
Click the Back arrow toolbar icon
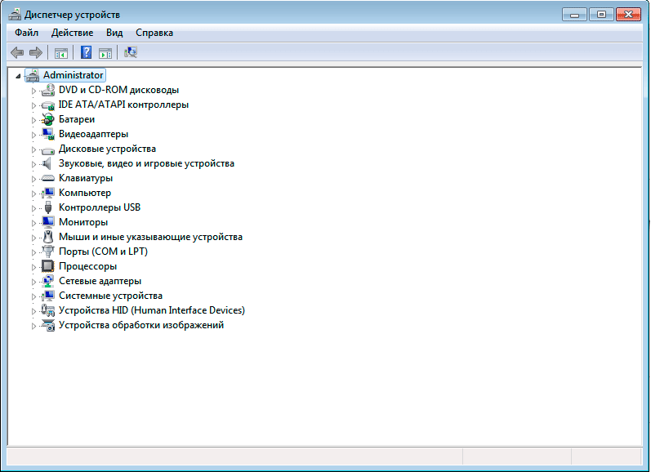pos(17,53)
